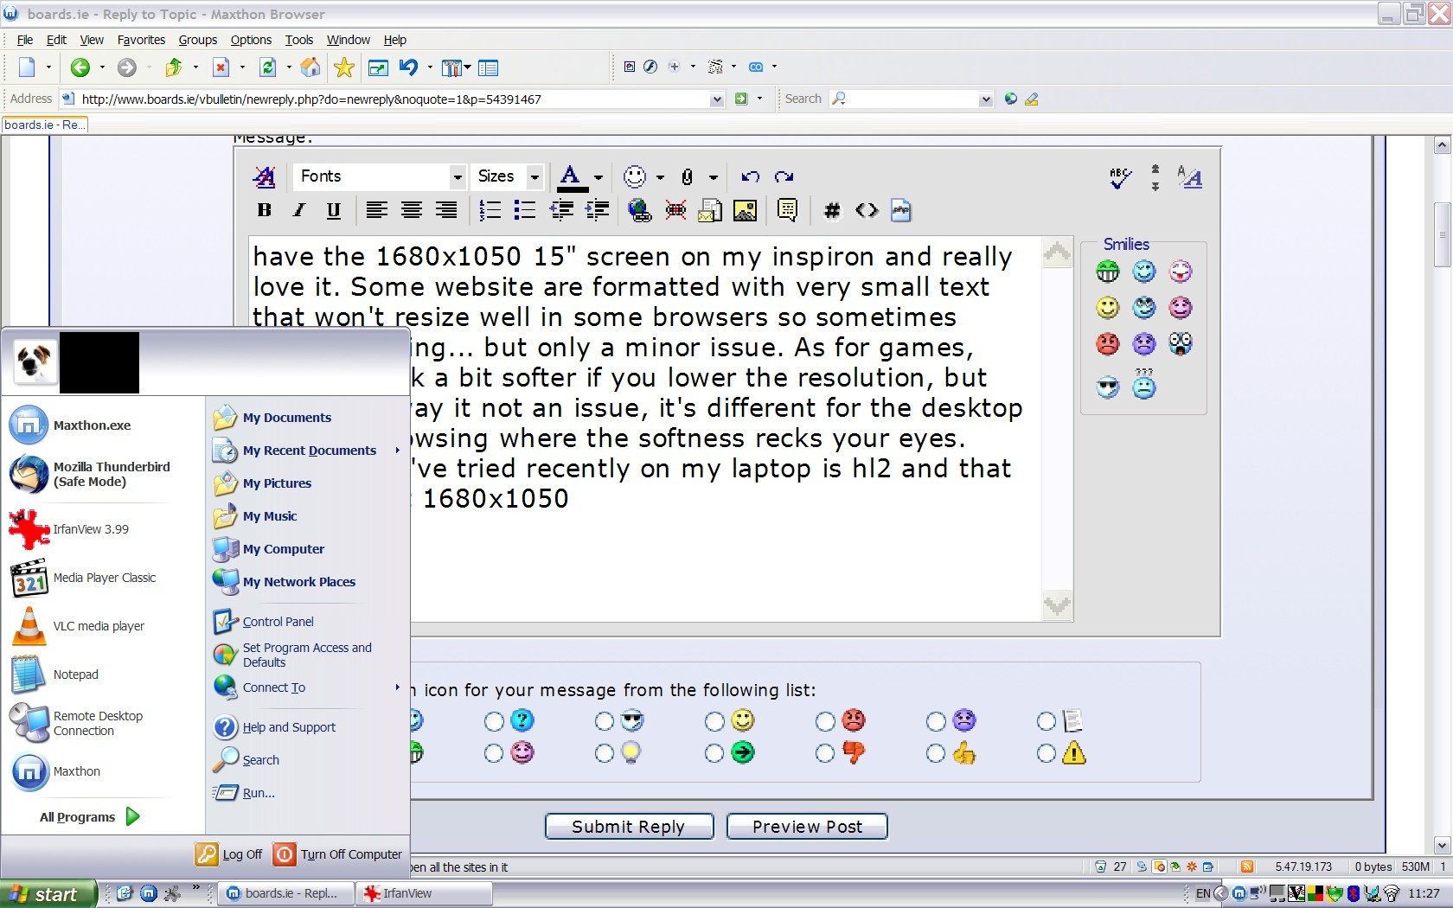Image resolution: width=1453 pixels, height=908 pixels.
Task: Insert an image into the message
Action: click(x=745, y=210)
